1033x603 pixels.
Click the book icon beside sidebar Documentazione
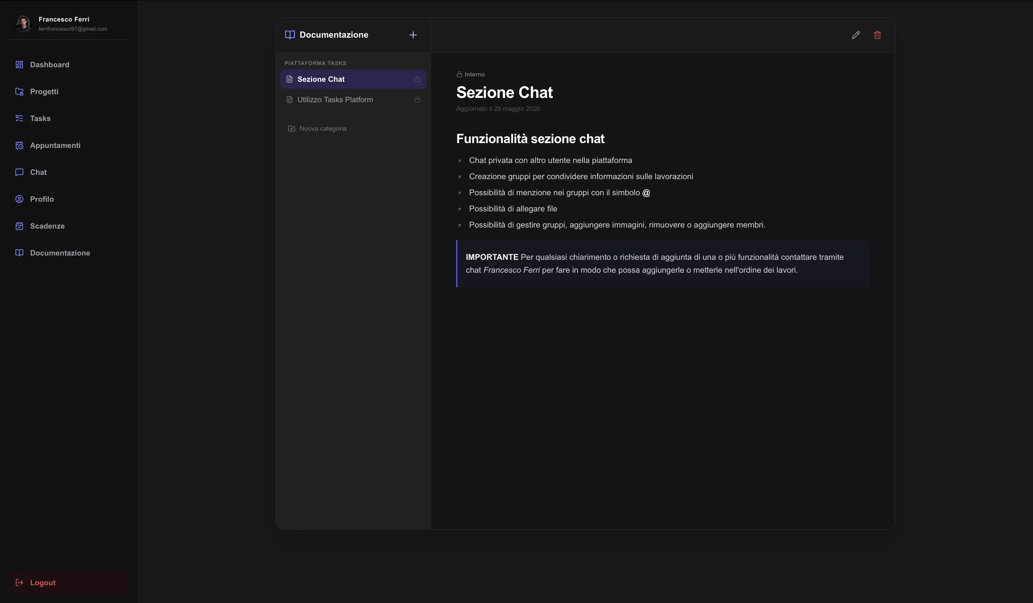point(19,253)
